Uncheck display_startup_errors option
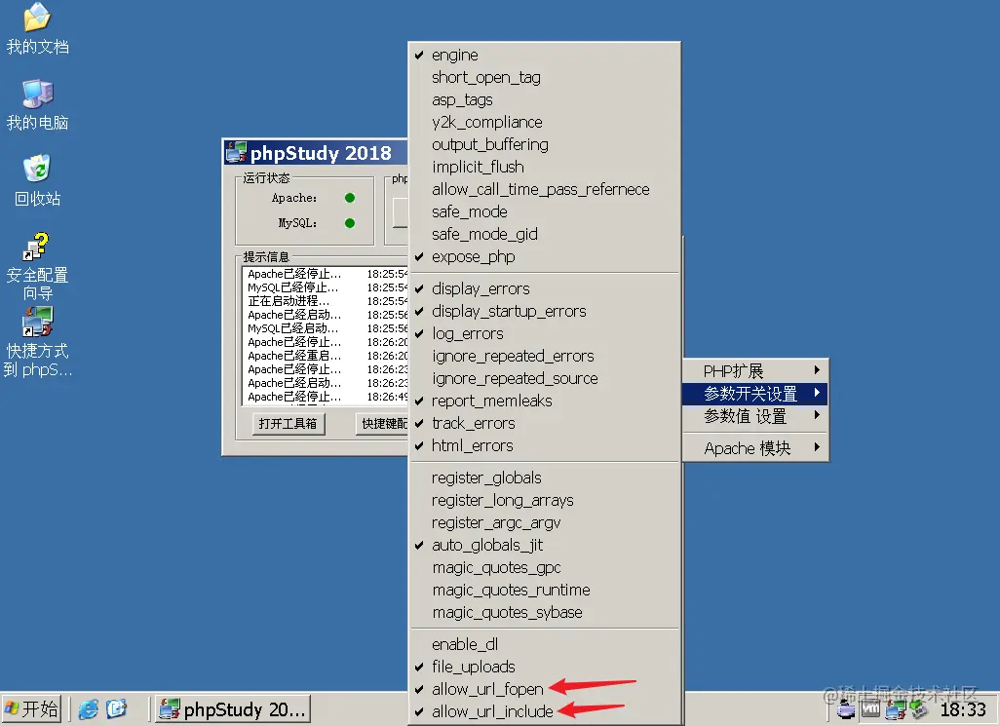The image size is (1000, 726). (x=545, y=311)
